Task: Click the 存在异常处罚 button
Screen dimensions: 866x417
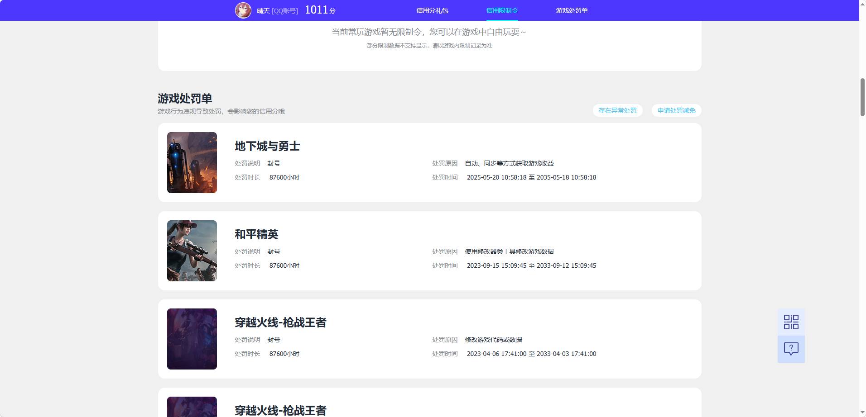Action: [617, 110]
